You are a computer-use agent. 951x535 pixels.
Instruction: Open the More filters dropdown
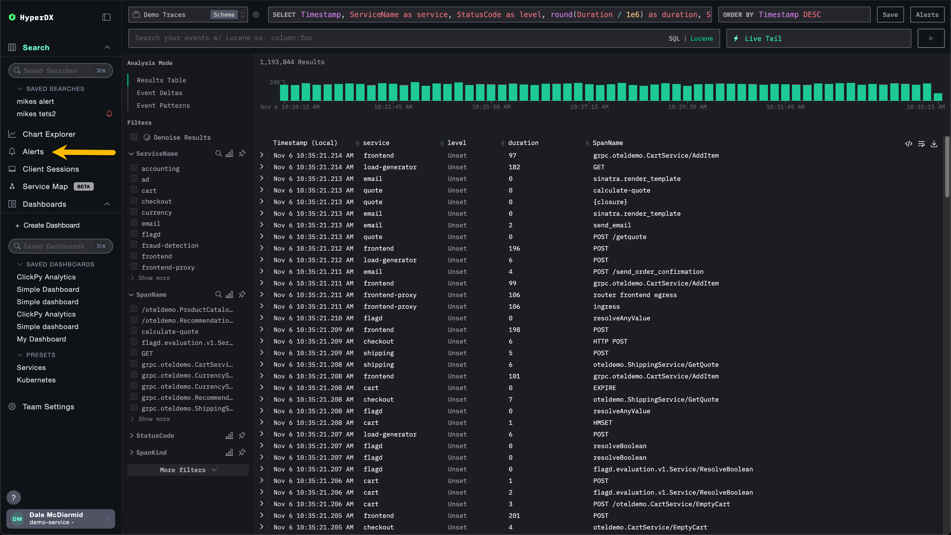[188, 470]
